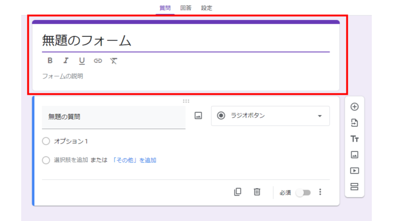
Task: Click the 無題の質問 question field
Action: [113, 117]
